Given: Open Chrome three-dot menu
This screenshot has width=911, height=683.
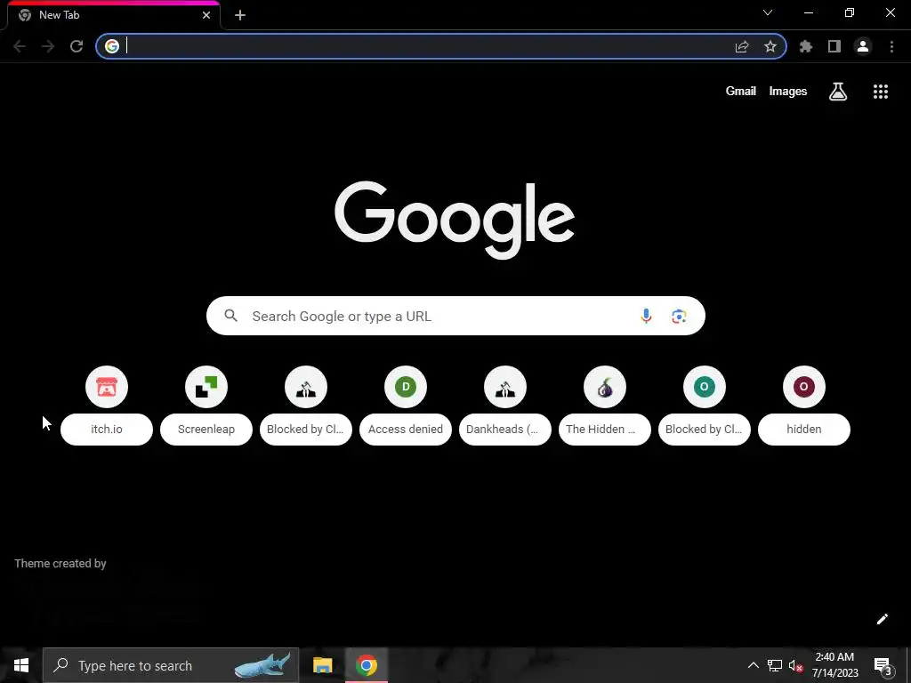Looking at the screenshot, I should pos(891,46).
